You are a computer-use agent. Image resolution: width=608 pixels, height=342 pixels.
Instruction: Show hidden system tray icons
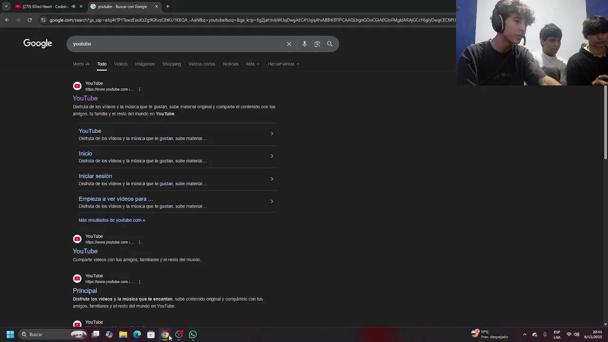(524, 334)
